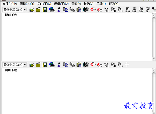This screenshot has height=114, width=156.
Task: Click the A→U conversion icon in upper toolbar
Action: tap(107, 10)
